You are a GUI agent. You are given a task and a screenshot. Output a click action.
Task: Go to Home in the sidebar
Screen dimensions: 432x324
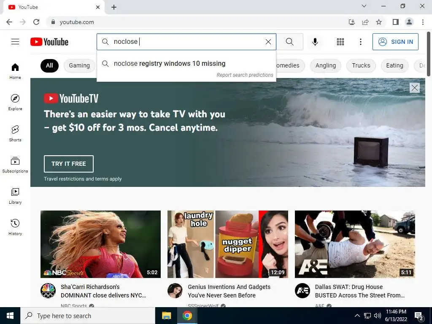tap(15, 71)
